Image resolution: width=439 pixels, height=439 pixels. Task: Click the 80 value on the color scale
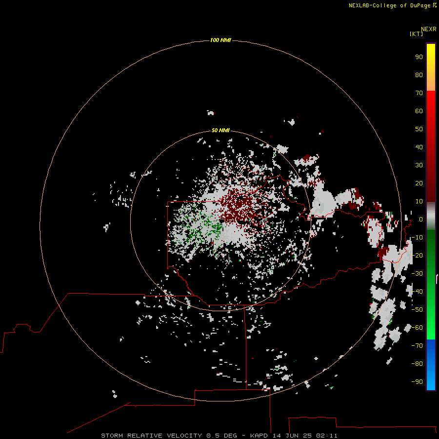[x=419, y=75]
